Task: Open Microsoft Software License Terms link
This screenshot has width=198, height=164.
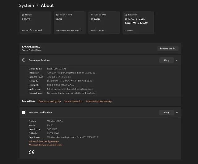Action: pyautogui.click(x=45, y=145)
